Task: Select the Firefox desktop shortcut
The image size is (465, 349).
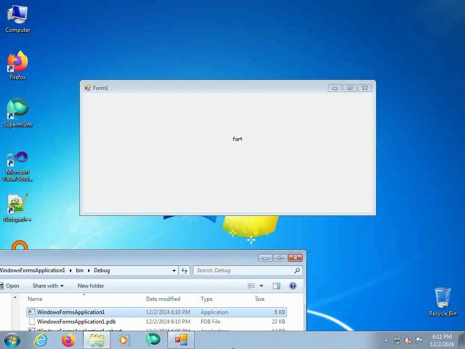Action: (18, 65)
